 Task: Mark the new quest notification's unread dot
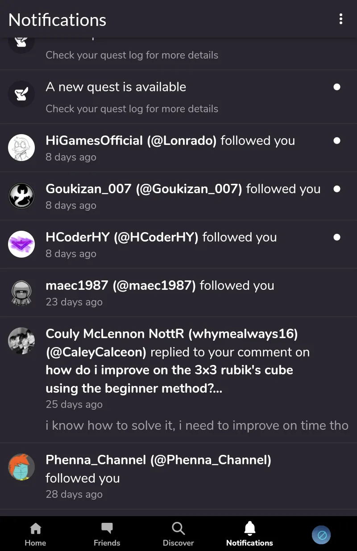337,87
